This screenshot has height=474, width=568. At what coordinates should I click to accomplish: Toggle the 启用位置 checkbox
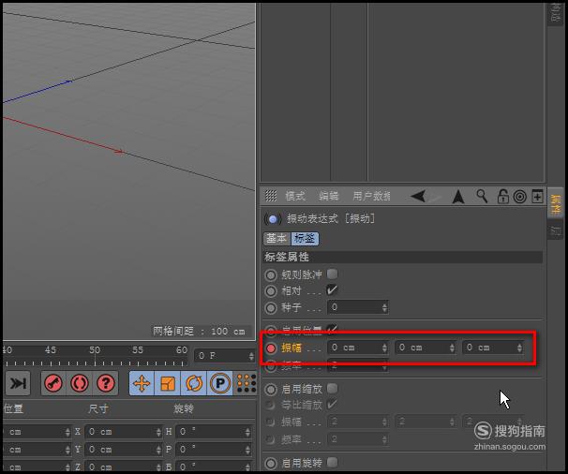[x=332, y=329]
